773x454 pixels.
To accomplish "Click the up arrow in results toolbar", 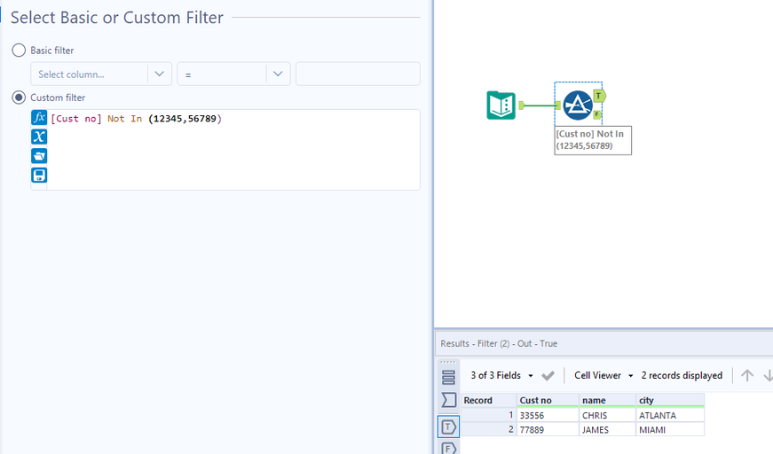I will tap(747, 375).
